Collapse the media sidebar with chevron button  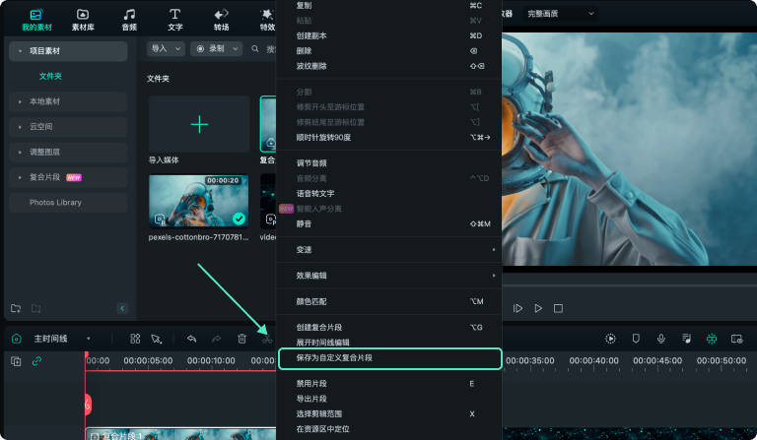(122, 308)
